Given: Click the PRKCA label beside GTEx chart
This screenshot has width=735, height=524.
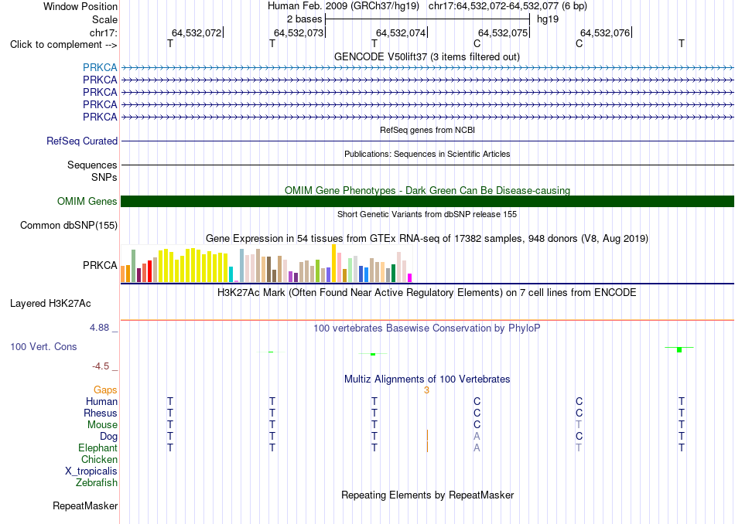Looking at the screenshot, I should coord(100,266).
